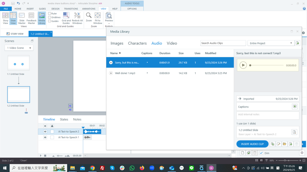Add captions to the selected audio clip

[x=294, y=107]
